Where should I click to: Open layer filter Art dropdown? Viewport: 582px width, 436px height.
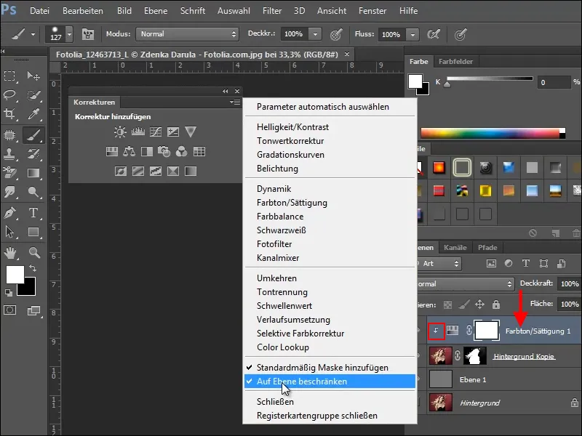439,264
